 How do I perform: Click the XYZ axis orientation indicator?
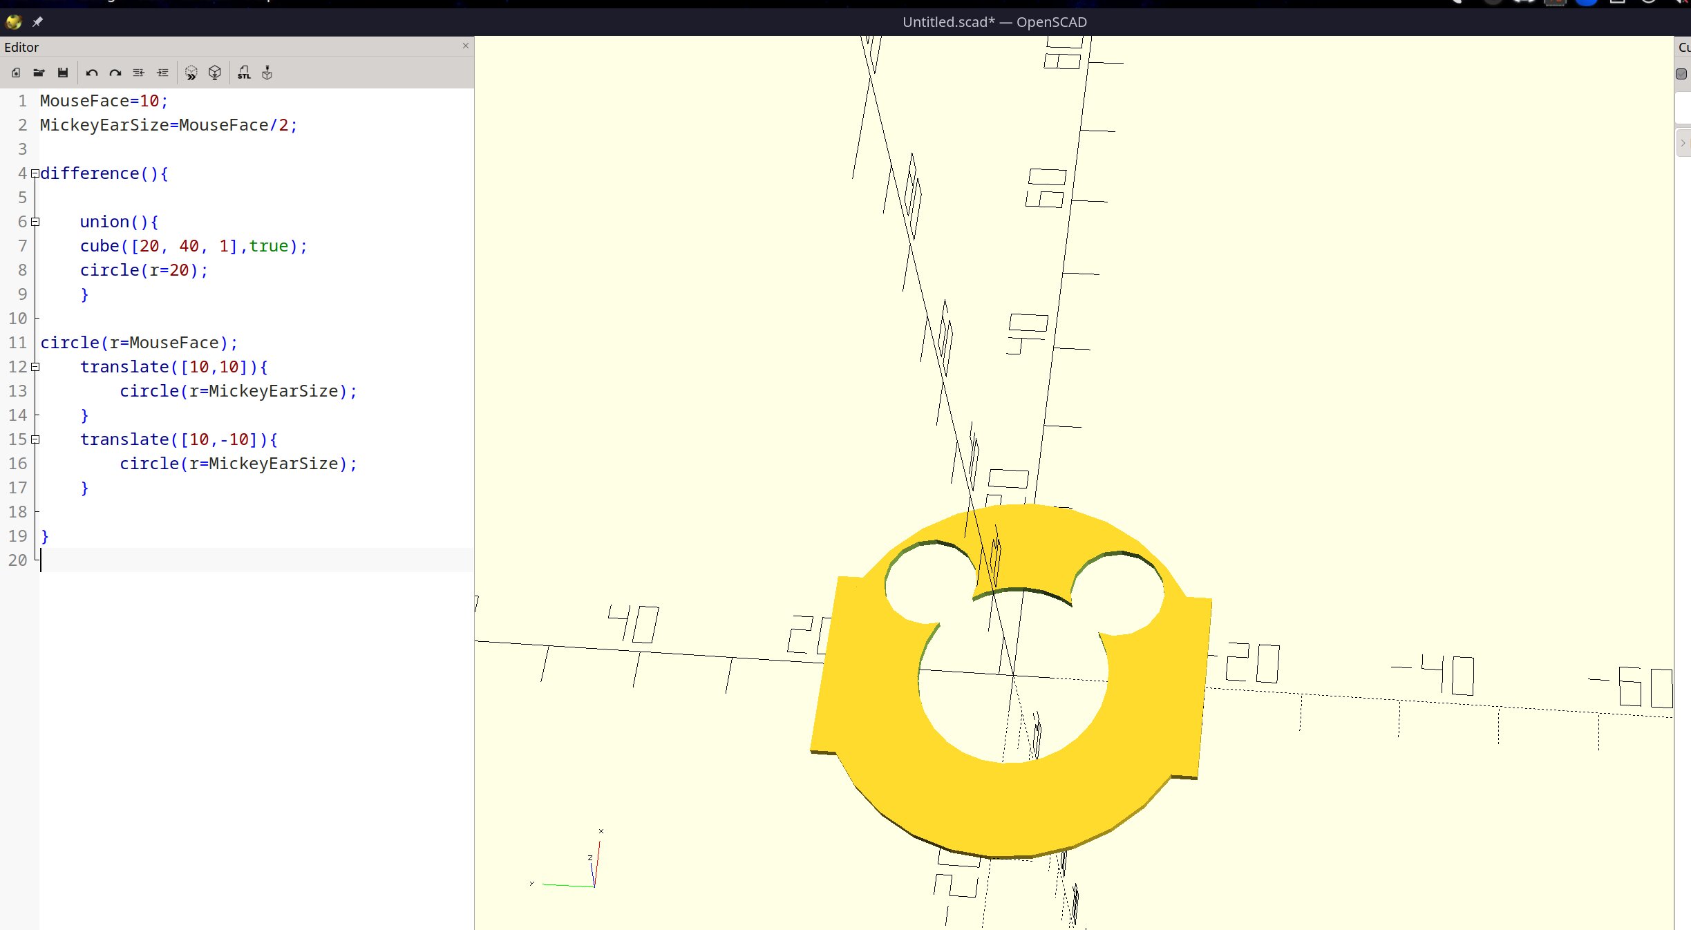click(568, 859)
